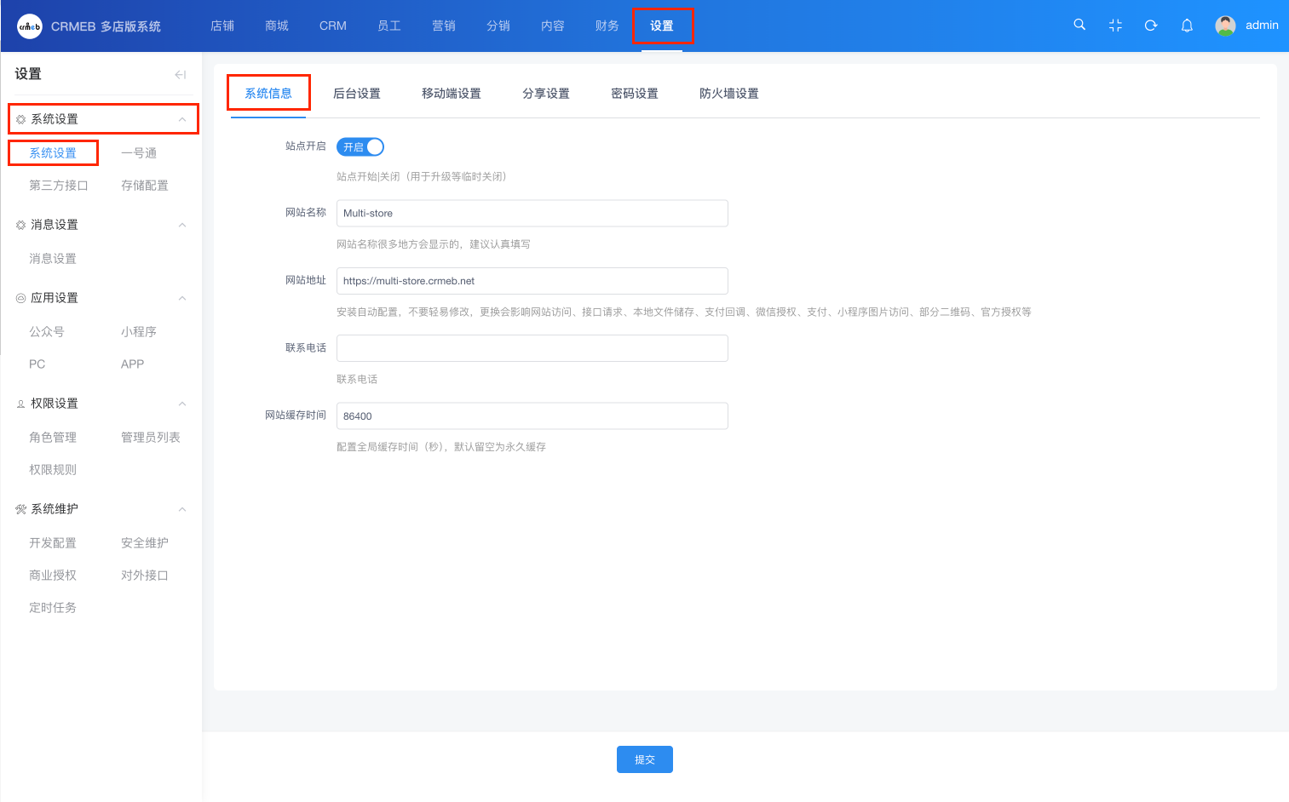1289x802 pixels.
Task: Exit fullscreen via the shrink icon
Action: point(1115,26)
